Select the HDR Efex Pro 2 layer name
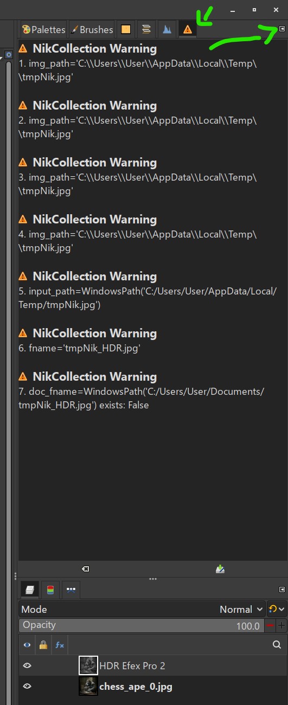 click(x=132, y=665)
